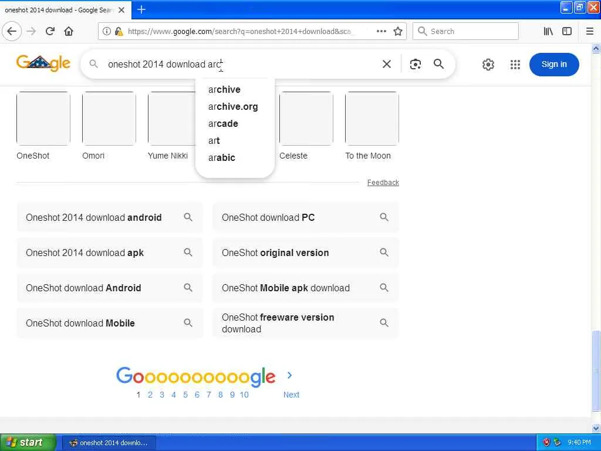The height and width of the screenshot is (451, 601).
Task: Click the forward navigation arrow
Action: (x=32, y=31)
